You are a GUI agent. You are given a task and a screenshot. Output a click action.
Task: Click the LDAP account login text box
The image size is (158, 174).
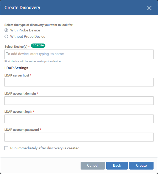coord(79,119)
